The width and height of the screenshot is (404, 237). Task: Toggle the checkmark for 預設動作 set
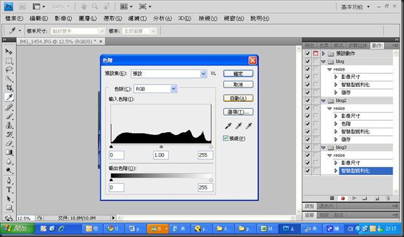click(x=307, y=53)
